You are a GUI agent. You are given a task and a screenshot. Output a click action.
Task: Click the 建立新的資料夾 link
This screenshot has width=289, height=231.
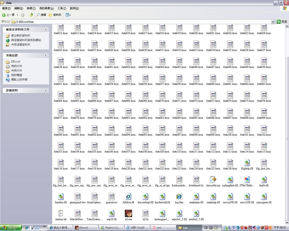(21, 36)
